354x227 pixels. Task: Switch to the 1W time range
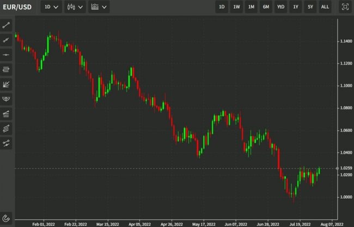tap(236, 7)
